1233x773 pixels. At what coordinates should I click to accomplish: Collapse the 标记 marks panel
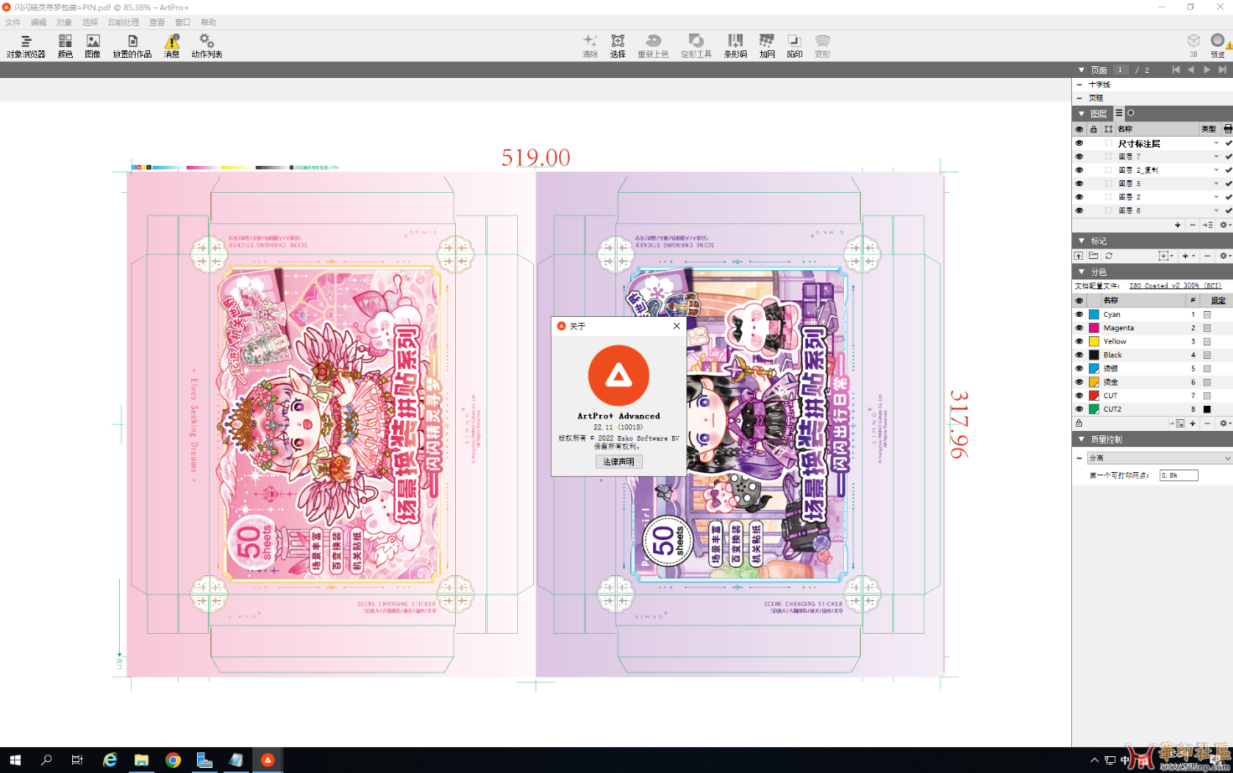point(1081,241)
